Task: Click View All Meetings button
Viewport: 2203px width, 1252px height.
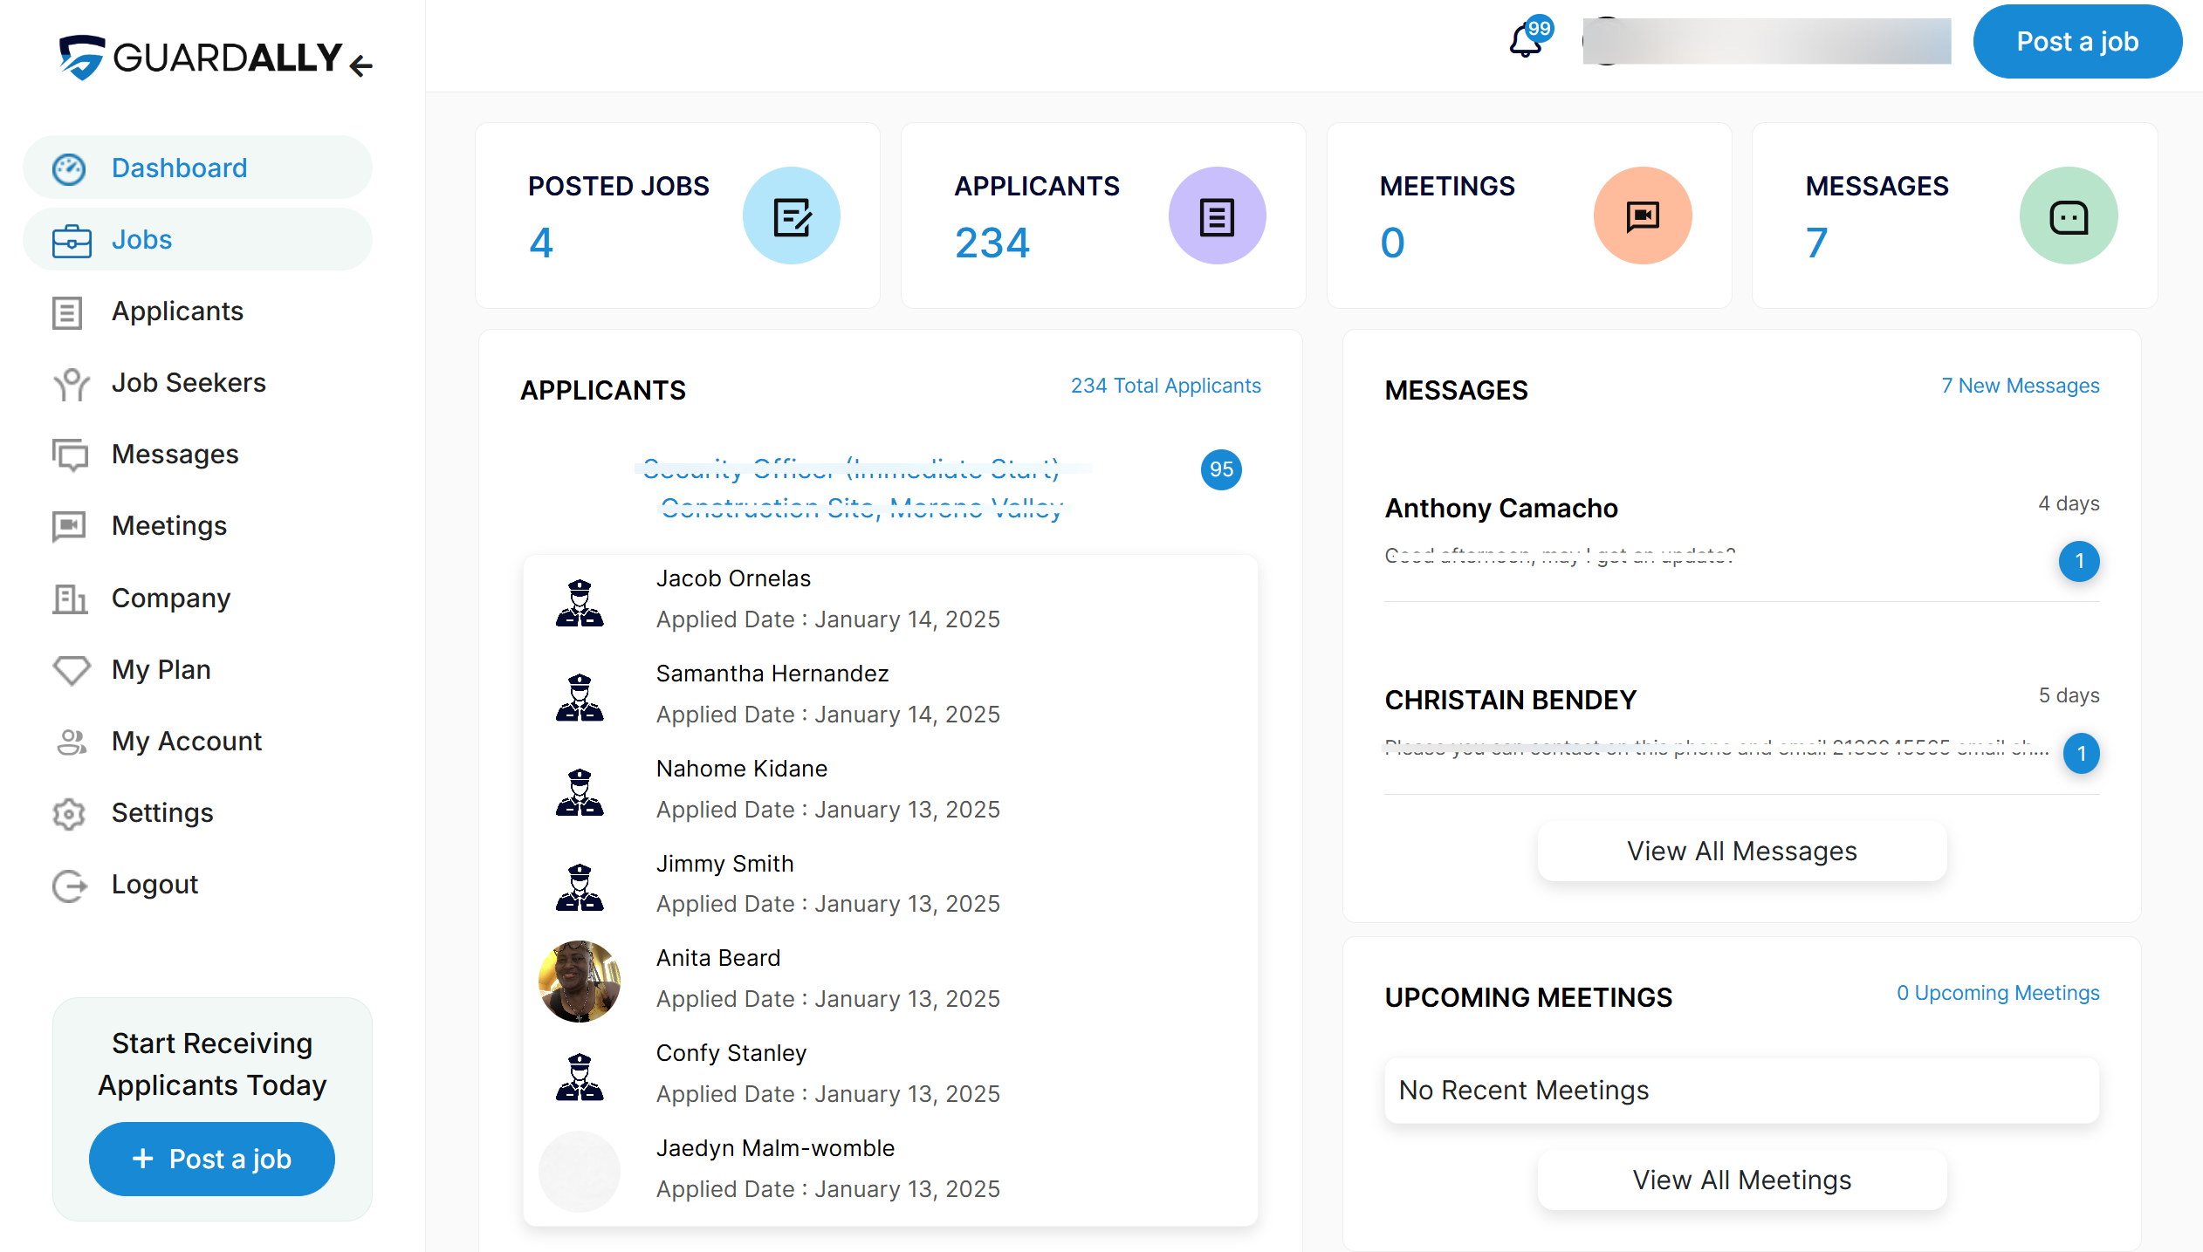Action: (1741, 1180)
